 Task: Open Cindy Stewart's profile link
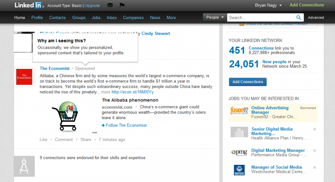coord(156,34)
